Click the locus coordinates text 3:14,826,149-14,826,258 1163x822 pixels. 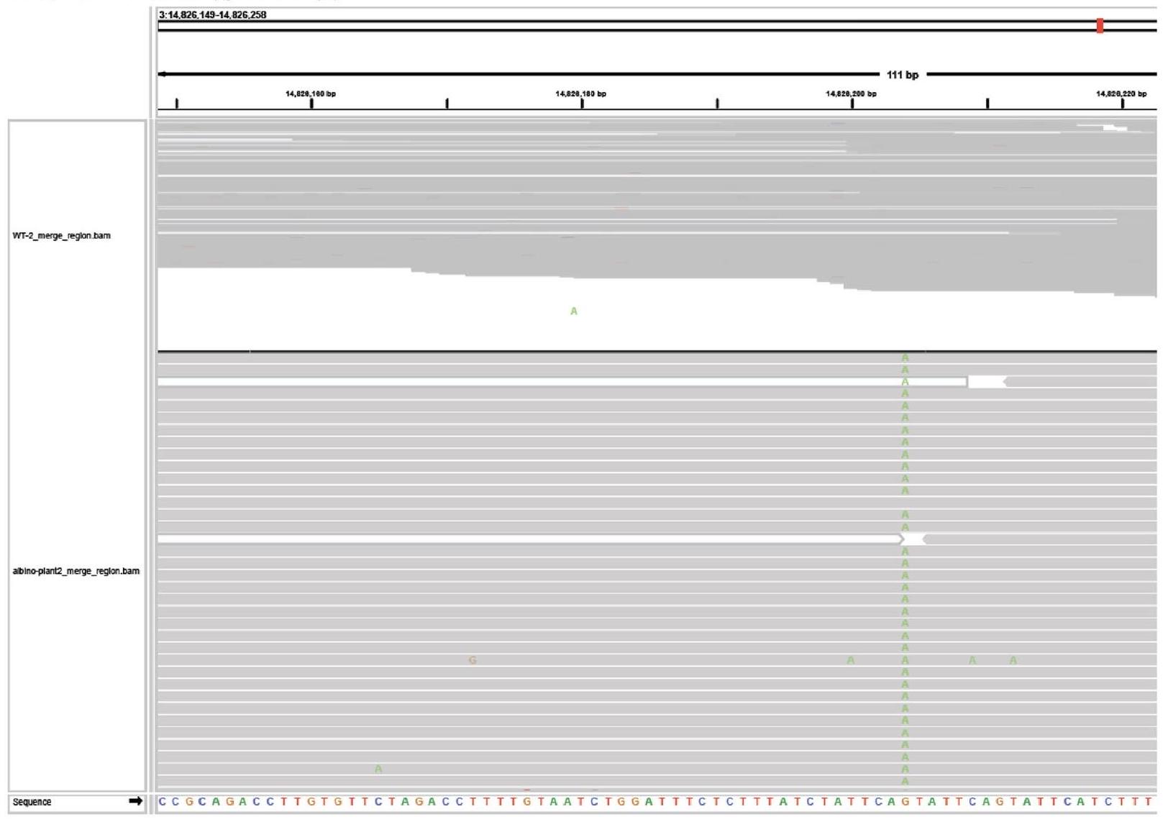pyautogui.click(x=212, y=15)
